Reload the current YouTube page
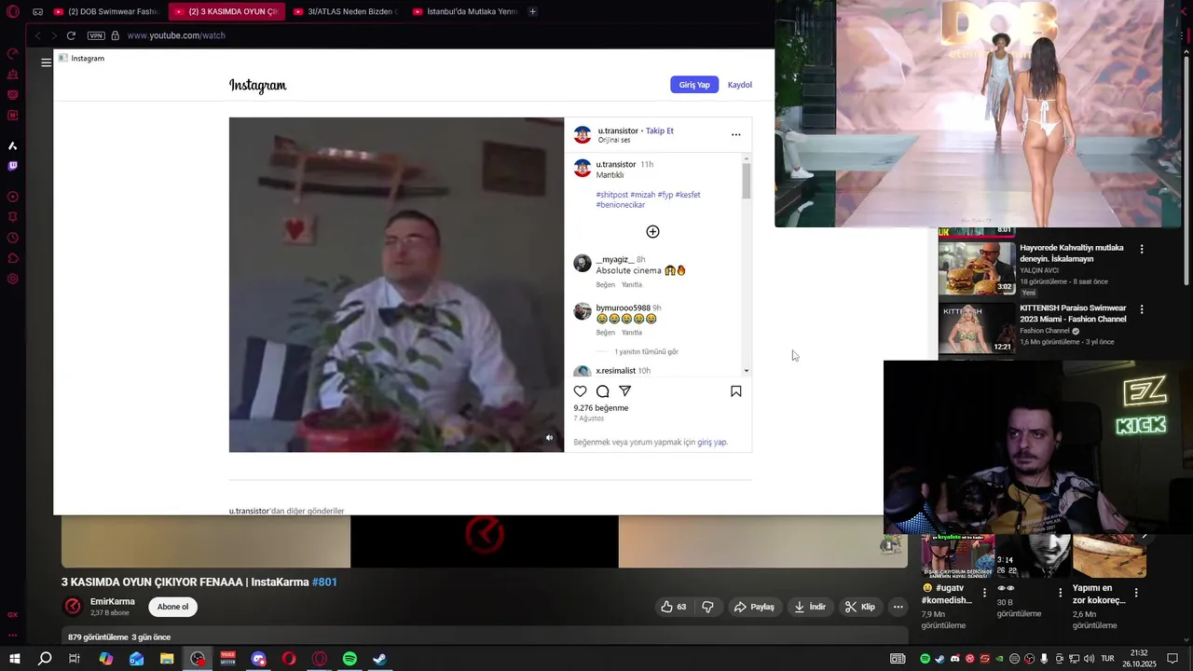Viewport: 1193px width, 671px height. click(71, 35)
